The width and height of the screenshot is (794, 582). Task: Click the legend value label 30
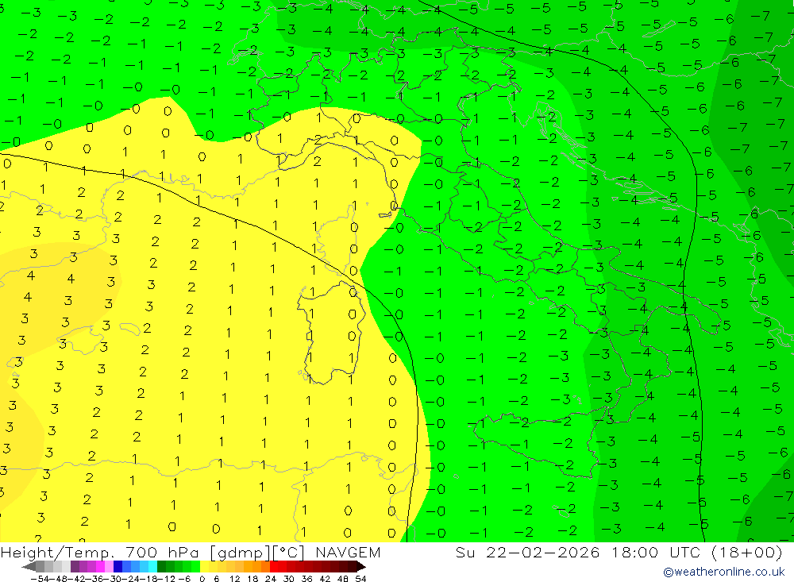(289, 579)
